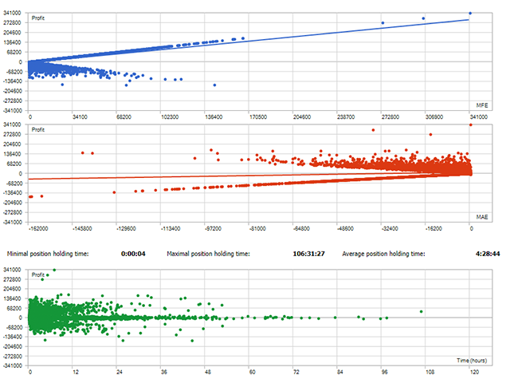Click 34100 on the MFE chart x-axis
This screenshot has height=383, width=510.
coord(80,117)
